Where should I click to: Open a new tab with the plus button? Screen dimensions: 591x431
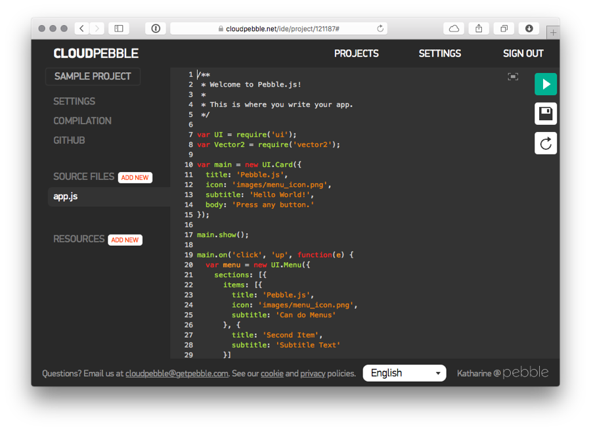(x=553, y=33)
